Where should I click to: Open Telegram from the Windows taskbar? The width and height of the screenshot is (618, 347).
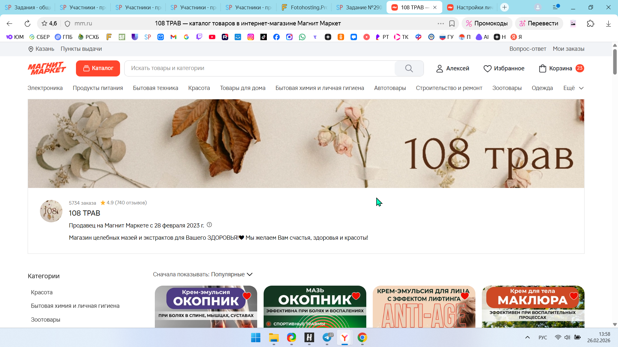pyautogui.click(x=327, y=337)
